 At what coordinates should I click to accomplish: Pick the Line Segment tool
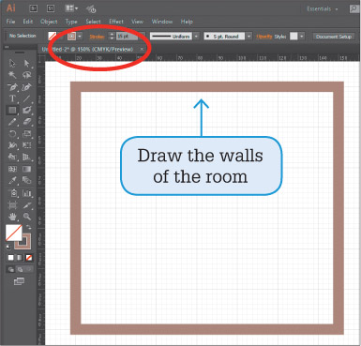coord(27,98)
